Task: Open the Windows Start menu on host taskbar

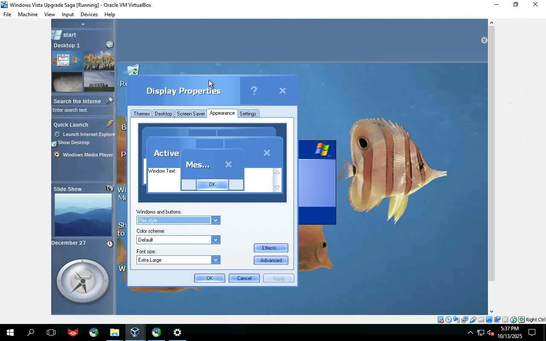Action: (10, 332)
